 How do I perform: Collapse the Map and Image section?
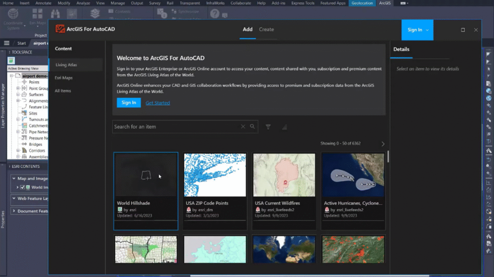14,178
